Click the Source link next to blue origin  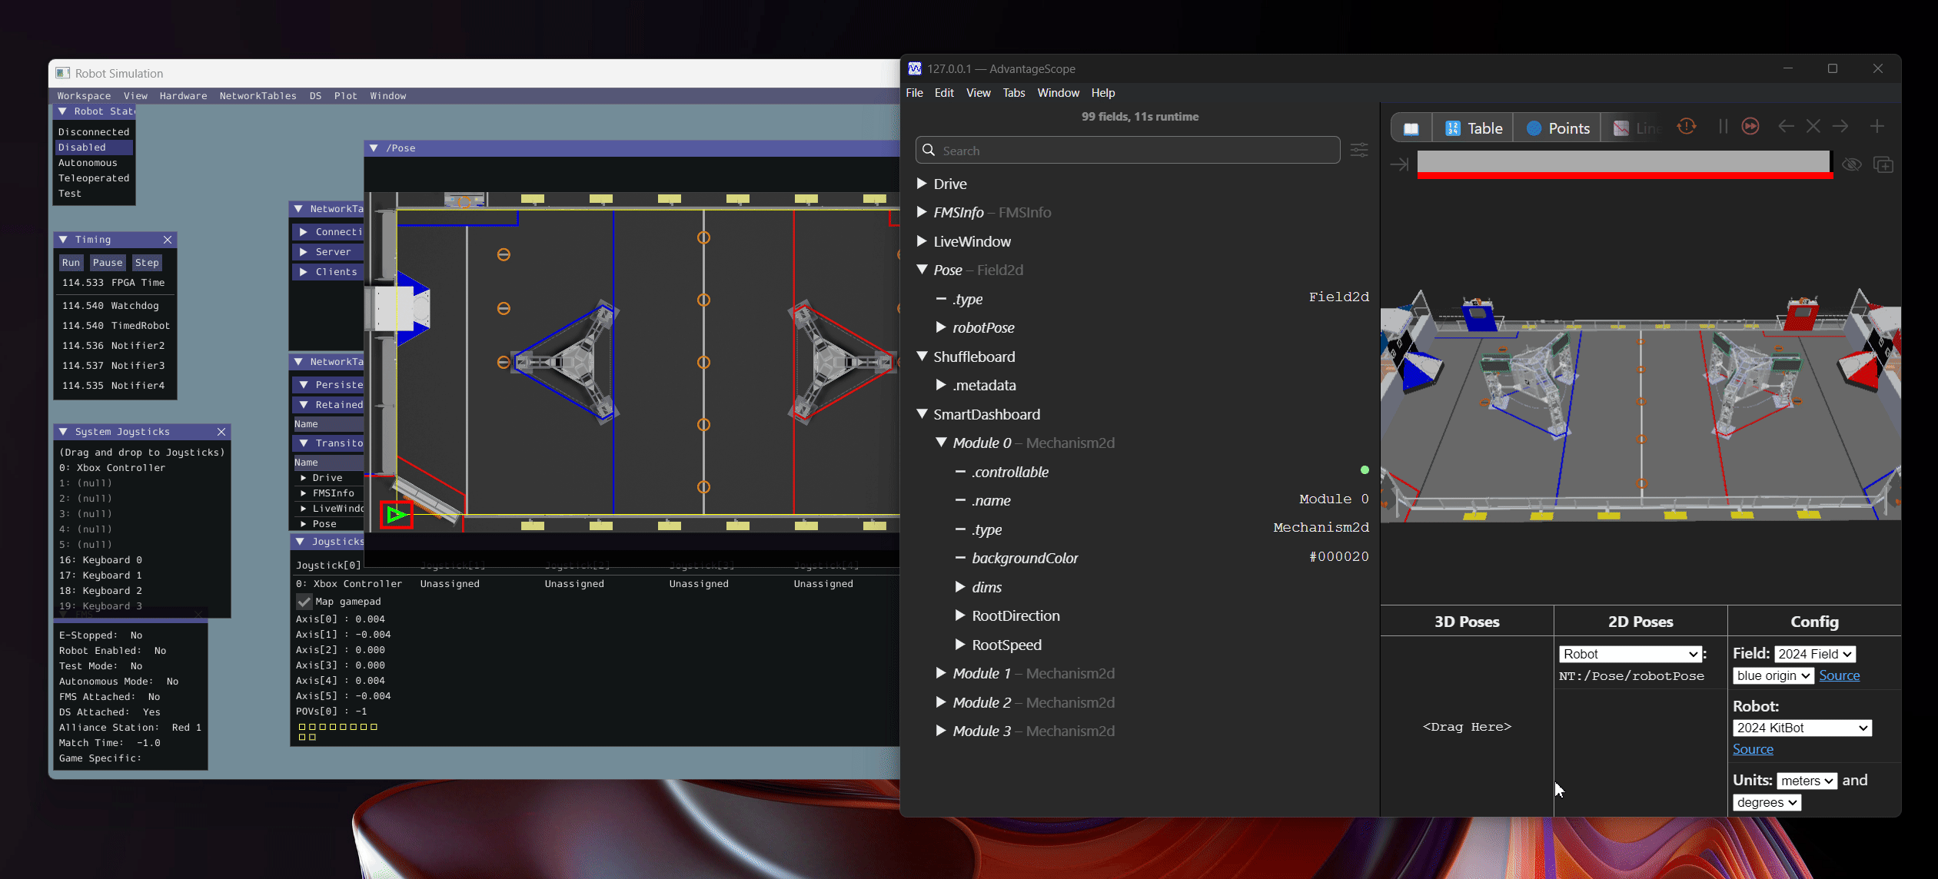(1839, 675)
